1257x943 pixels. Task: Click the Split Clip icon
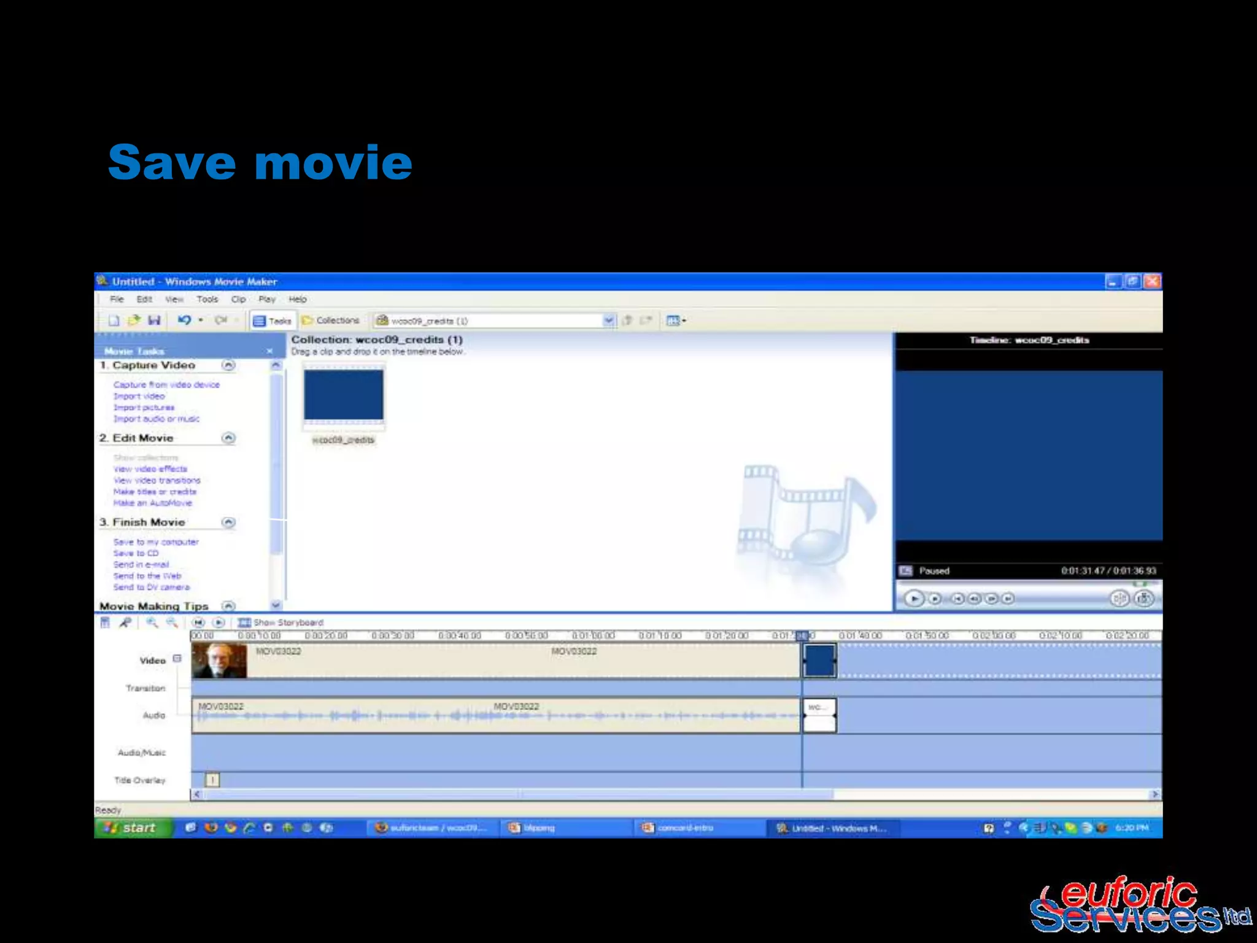(1120, 599)
